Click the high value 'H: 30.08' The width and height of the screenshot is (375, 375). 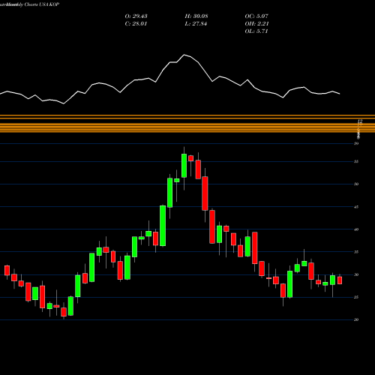point(196,16)
